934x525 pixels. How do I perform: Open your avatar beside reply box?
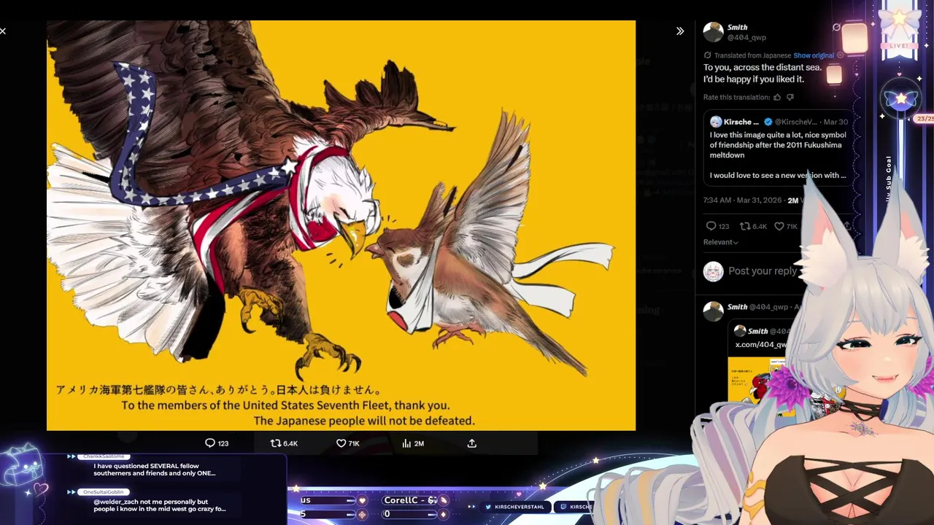[713, 271]
